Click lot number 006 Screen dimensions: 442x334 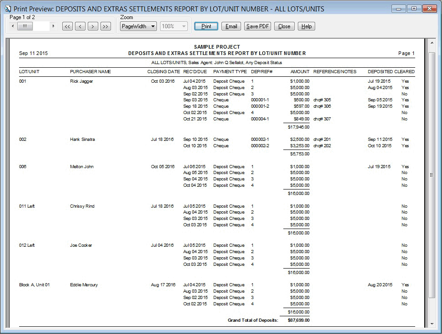[x=23, y=167]
